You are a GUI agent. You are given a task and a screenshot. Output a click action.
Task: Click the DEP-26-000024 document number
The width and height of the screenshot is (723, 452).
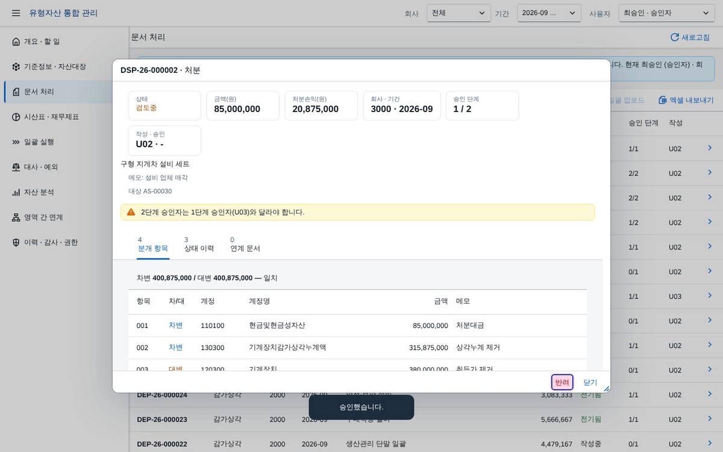(162, 395)
